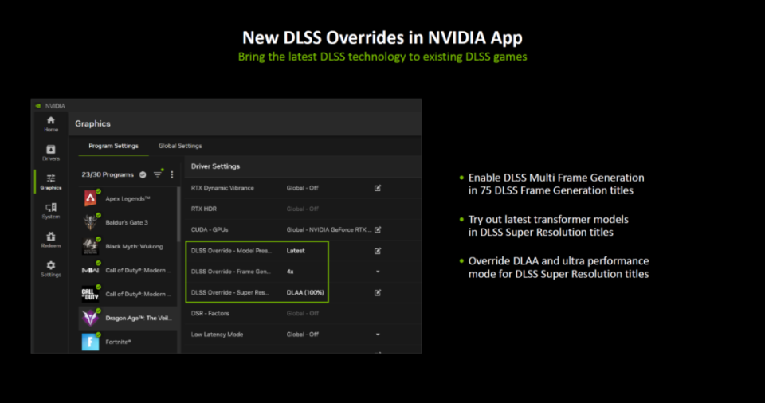
Task: Expand DLSS Override Frame Generation dropdown
Action: point(378,272)
